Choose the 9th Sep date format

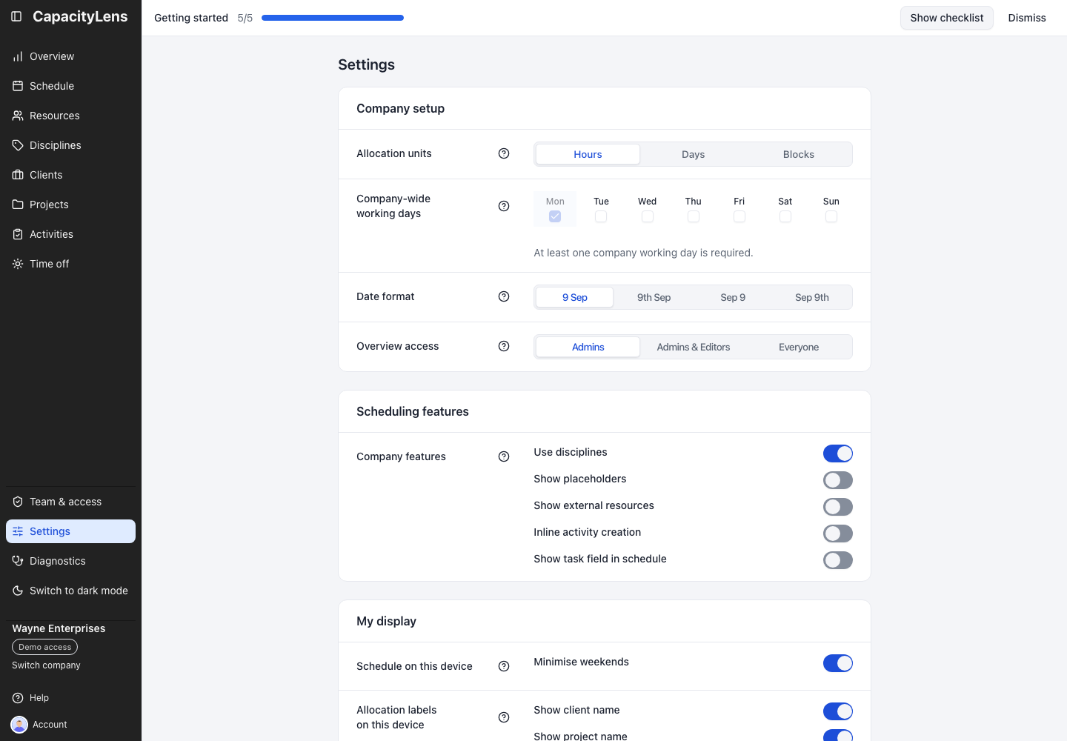pos(654,297)
